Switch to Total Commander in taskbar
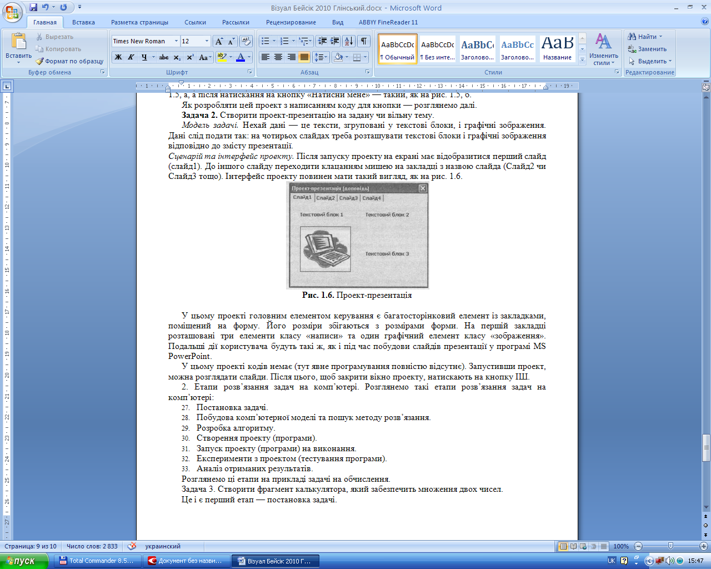711x569 pixels. pyautogui.click(x=97, y=561)
